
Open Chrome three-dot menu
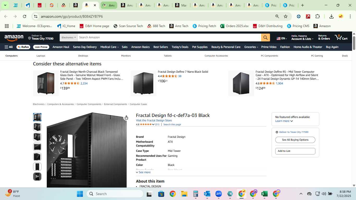[350, 16]
